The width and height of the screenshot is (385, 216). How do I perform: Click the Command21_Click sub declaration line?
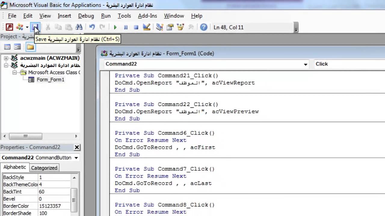[x=166, y=76]
